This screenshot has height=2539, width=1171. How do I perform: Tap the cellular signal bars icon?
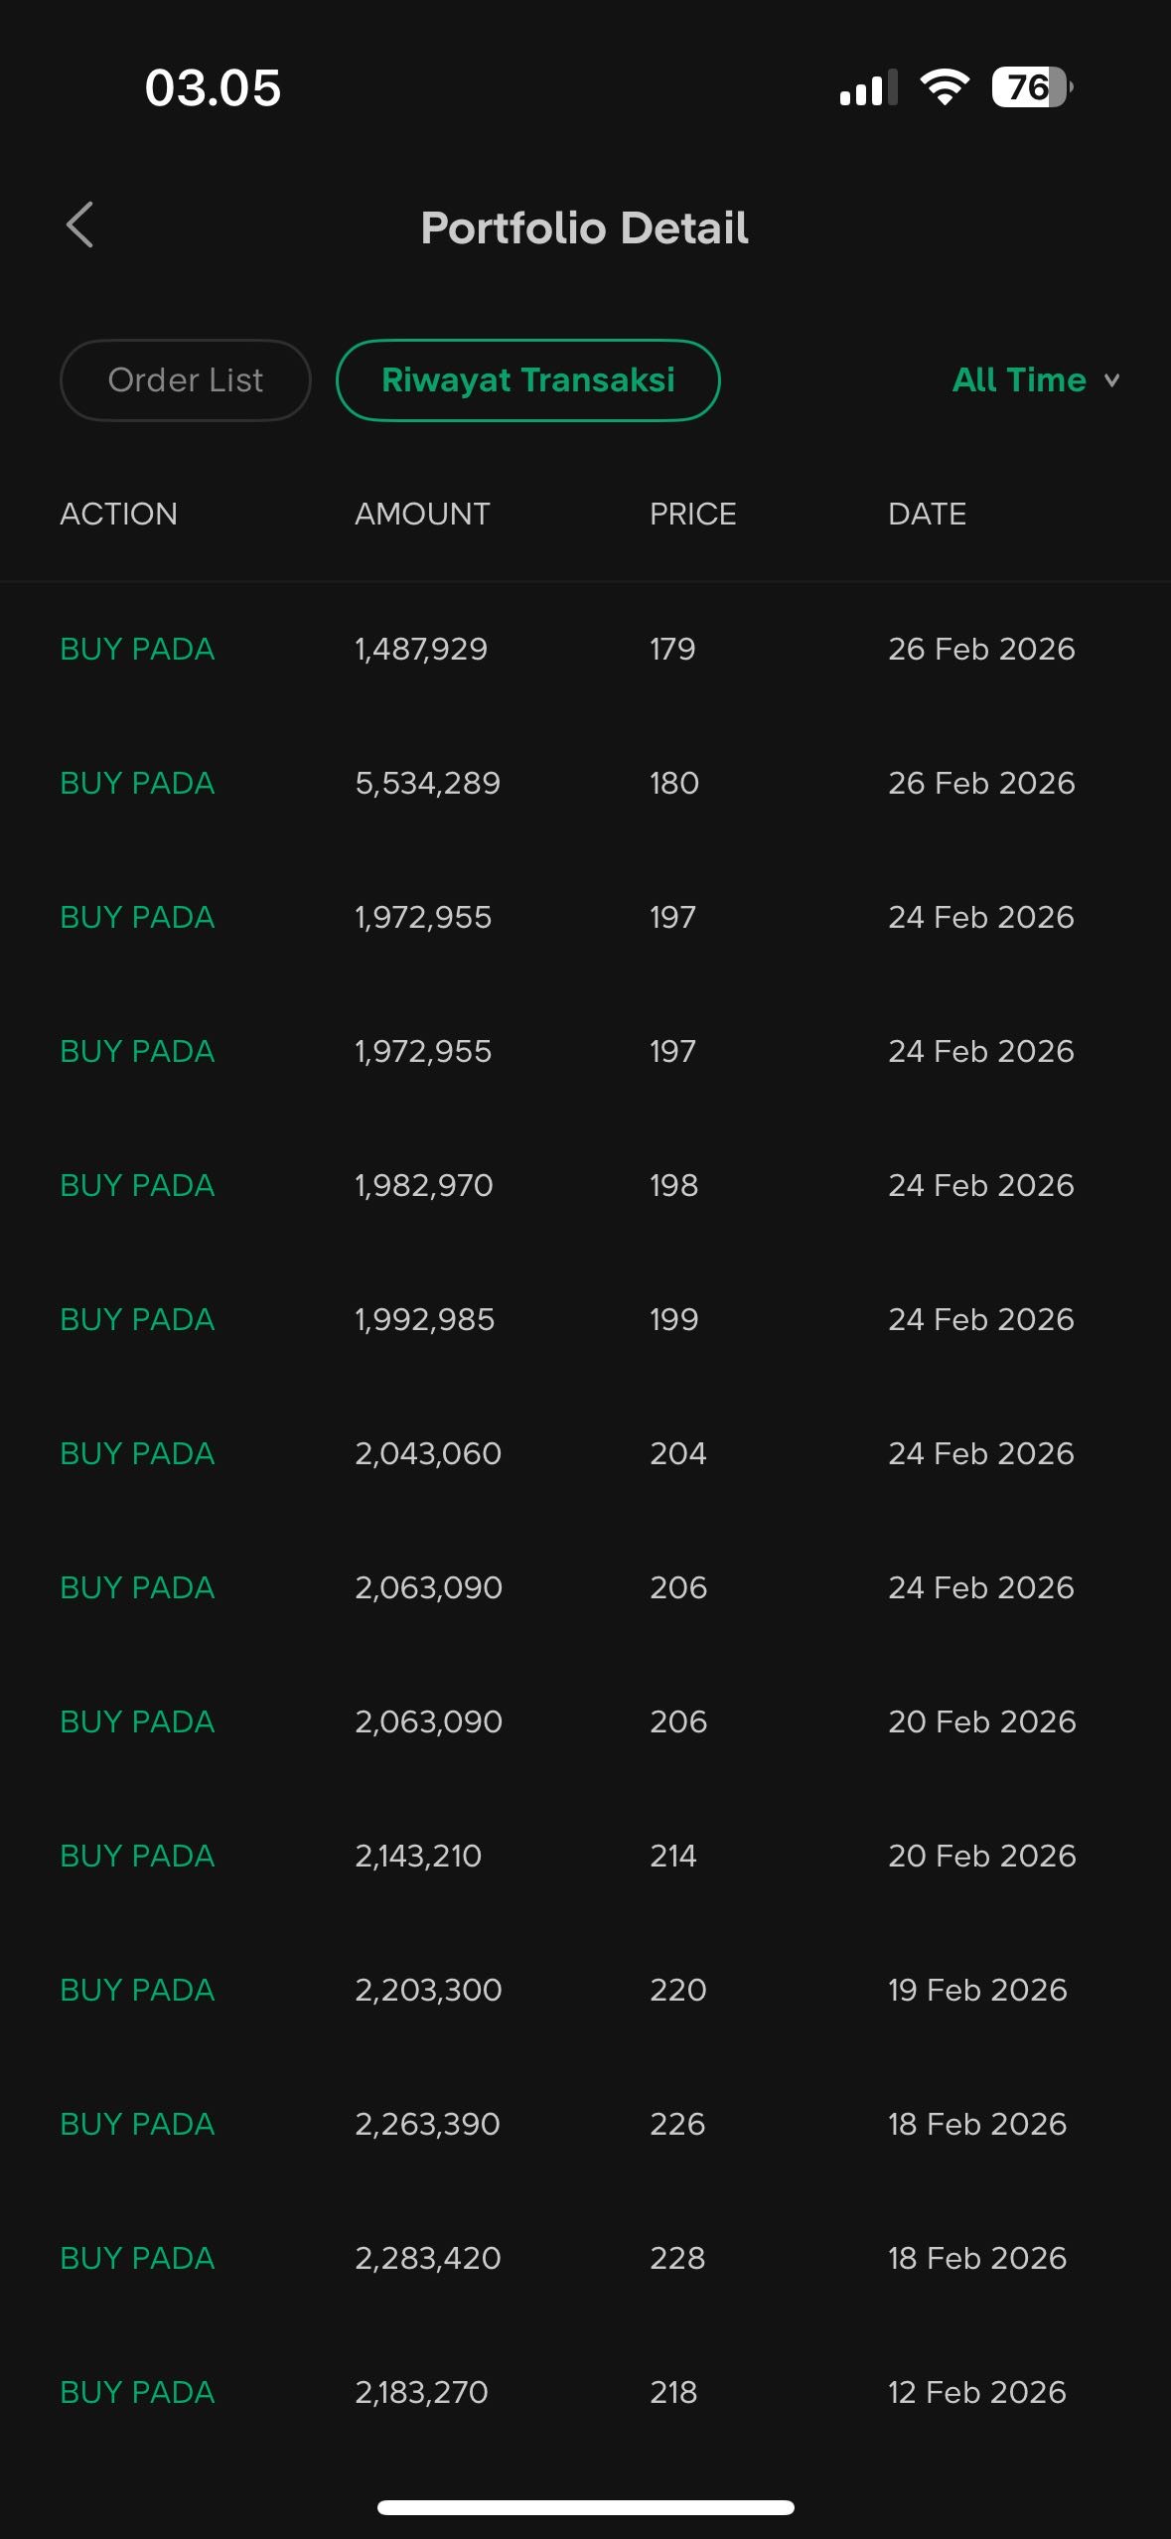coord(868,88)
